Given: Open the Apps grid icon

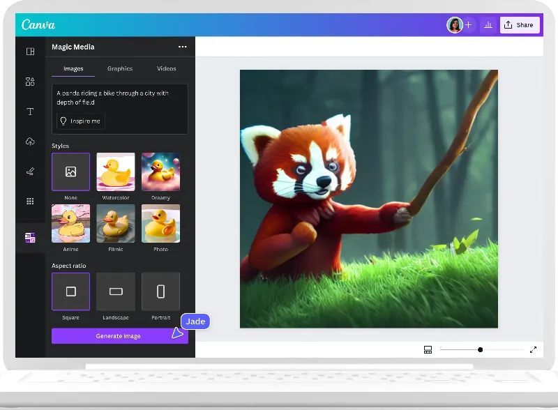Looking at the screenshot, I should [x=30, y=201].
